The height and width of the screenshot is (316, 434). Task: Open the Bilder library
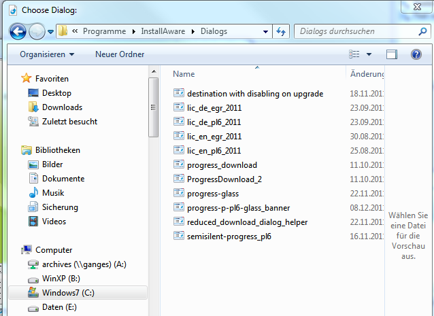tap(52, 164)
